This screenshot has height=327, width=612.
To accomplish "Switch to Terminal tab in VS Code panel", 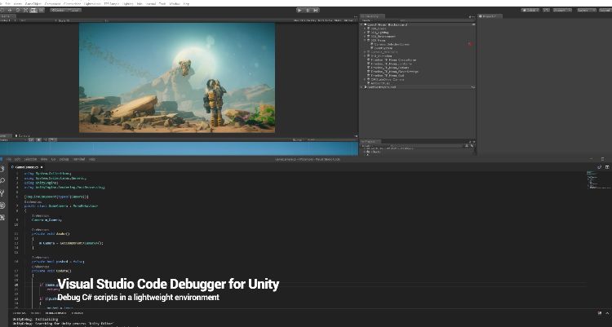I will [78, 313].
